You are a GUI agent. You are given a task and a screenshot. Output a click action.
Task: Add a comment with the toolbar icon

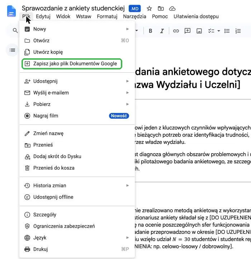[x=188, y=31]
